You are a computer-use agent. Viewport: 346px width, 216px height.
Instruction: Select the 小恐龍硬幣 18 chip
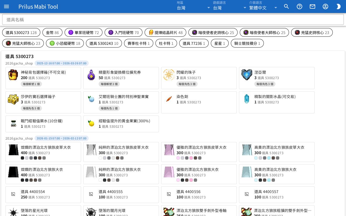(x=65, y=43)
